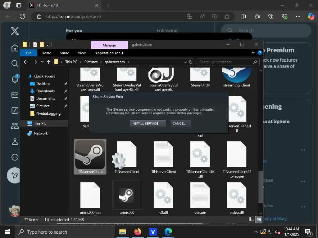This screenshot has height=238, width=318.
Task: Click the Windows Start button
Action: [7, 232]
